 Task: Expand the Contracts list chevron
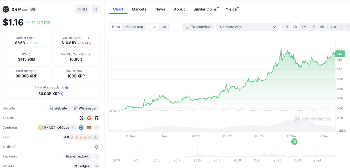tap(97, 128)
